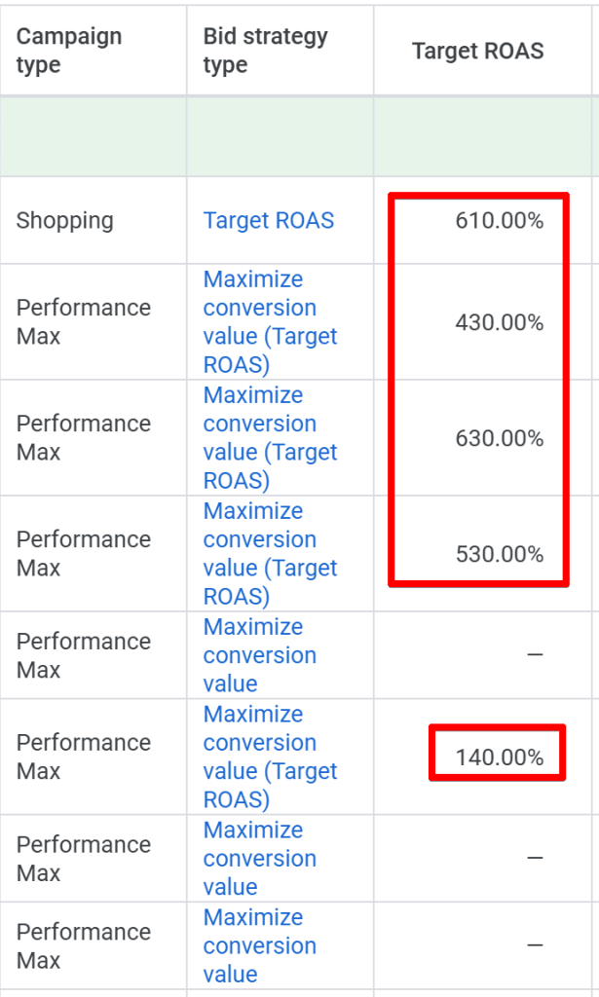The image size is (599, 997).
Task: Select Performance Max in the 140.00% row
Action: tap(83, 757)
